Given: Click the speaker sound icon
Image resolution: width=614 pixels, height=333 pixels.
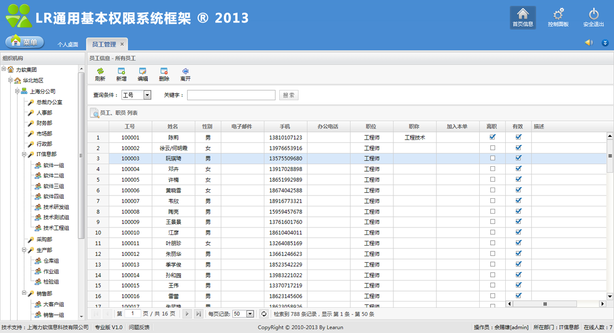Looking at the screenshot, I should click(x=588, y=43).
